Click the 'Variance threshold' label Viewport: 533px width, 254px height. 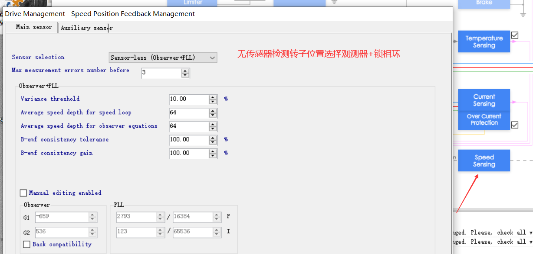point(50,99)
